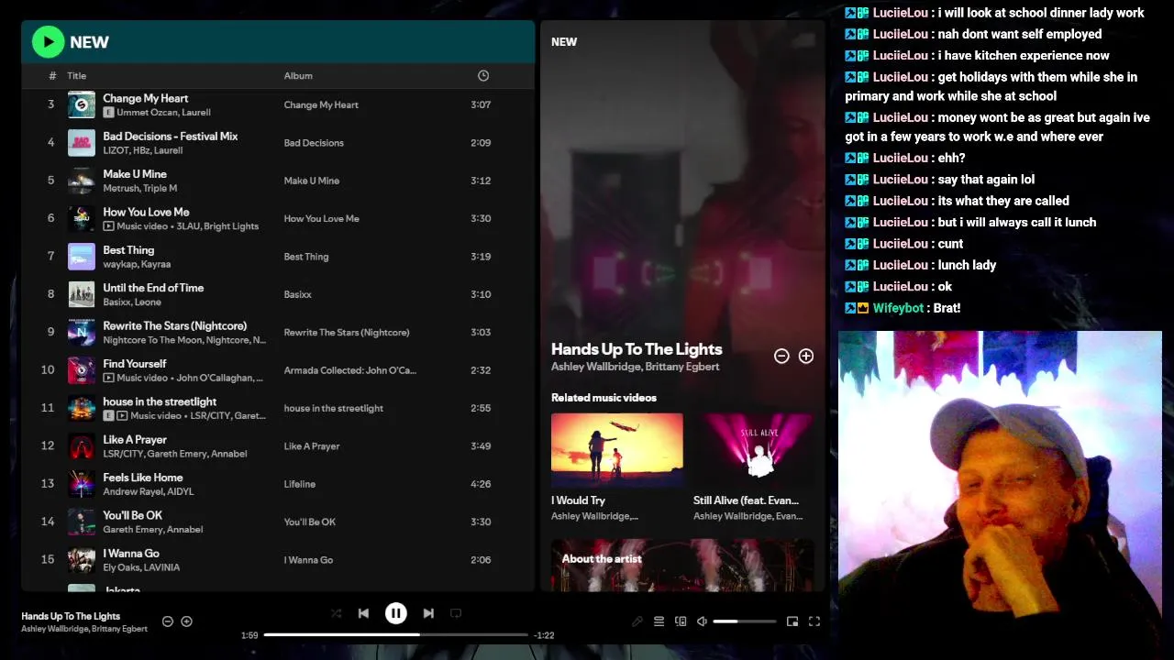Click the Make U Mine track title

click(135, 174)
